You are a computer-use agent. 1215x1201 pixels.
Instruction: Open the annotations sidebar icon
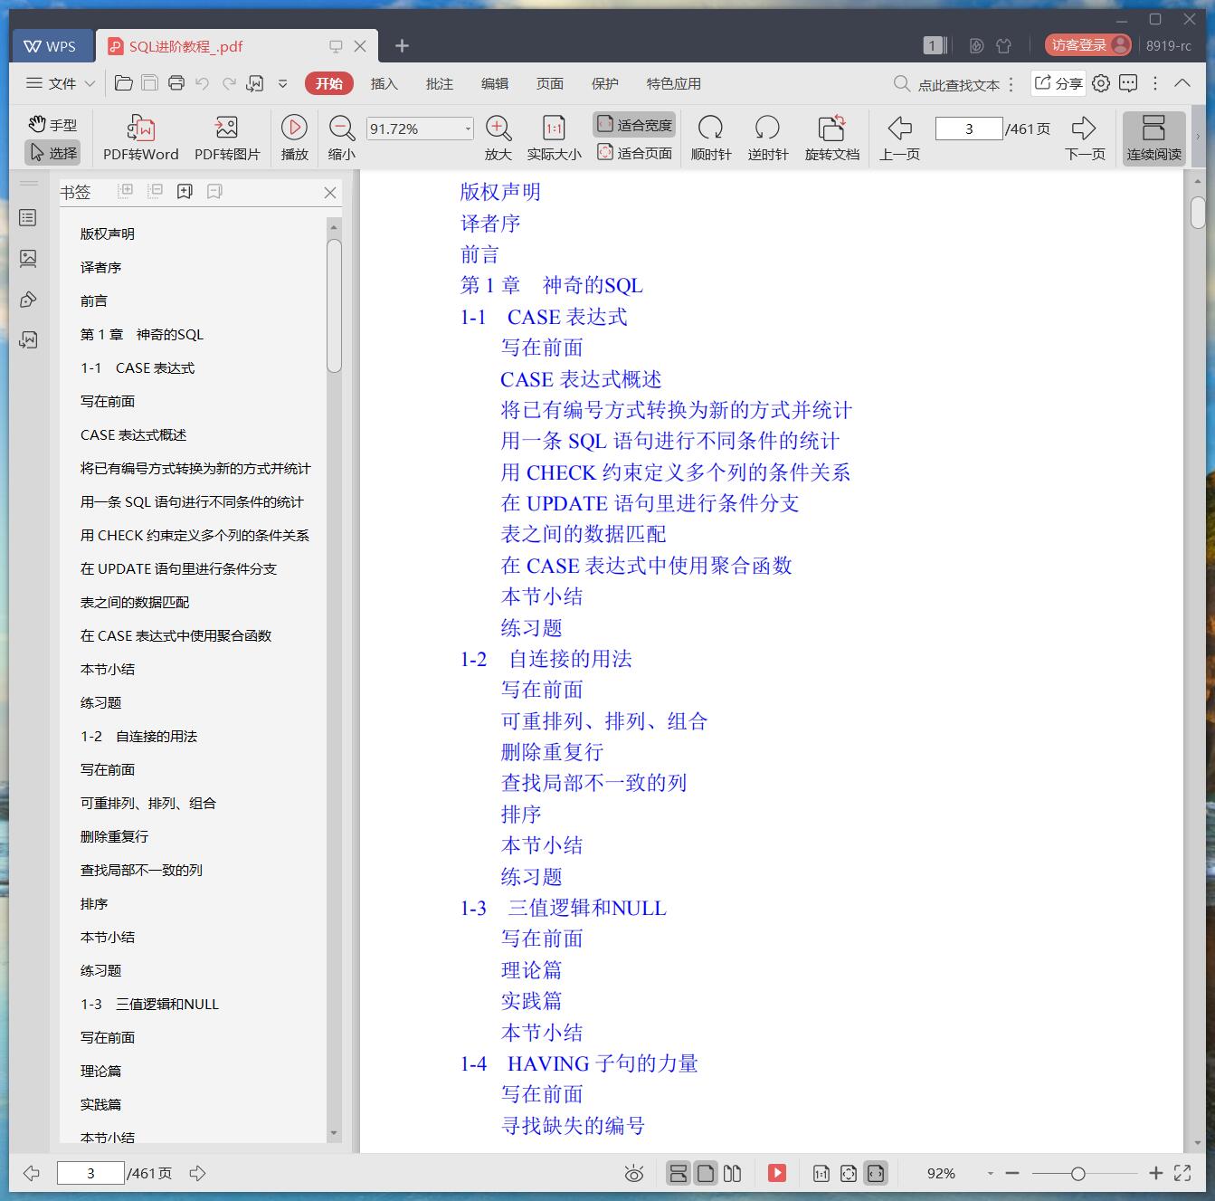point(28,300)
